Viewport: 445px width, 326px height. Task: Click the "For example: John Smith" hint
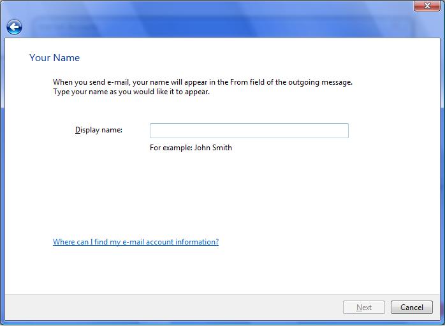coord(191,148)
